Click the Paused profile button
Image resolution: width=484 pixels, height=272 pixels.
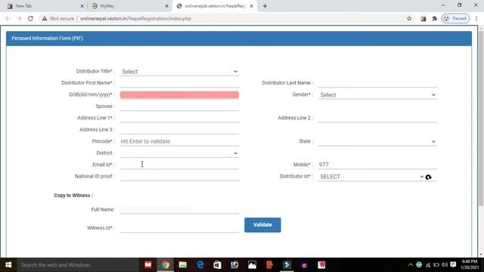pos(455,18)
